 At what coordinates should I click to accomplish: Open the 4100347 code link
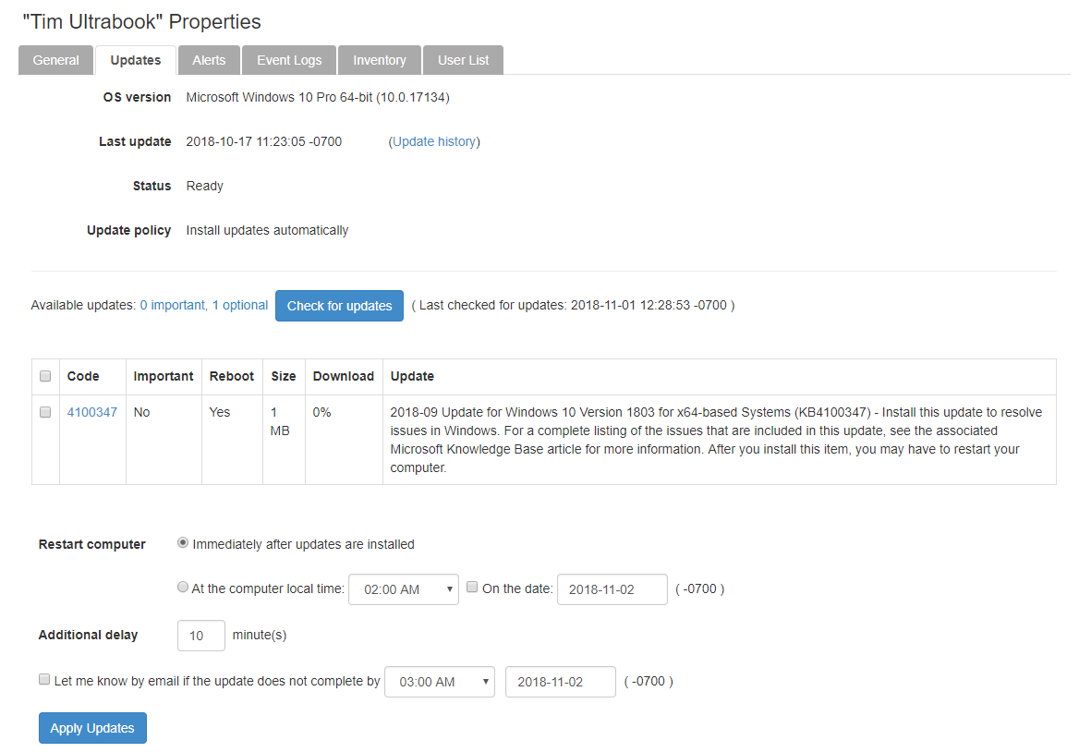click(92, 412)
